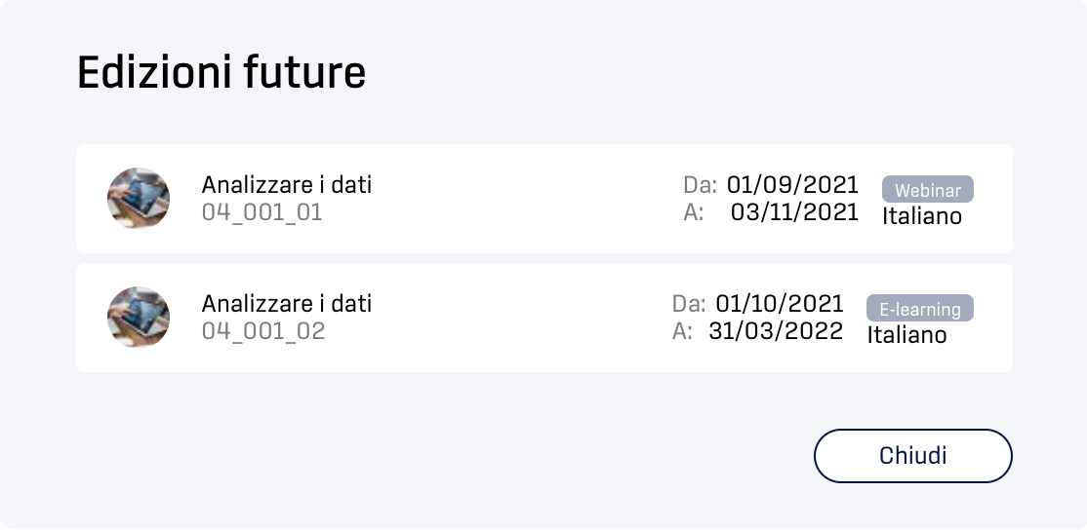Select the second edition row card
Image resolution: width=1087 pixels, height=530 pixels.
point(544,318)
